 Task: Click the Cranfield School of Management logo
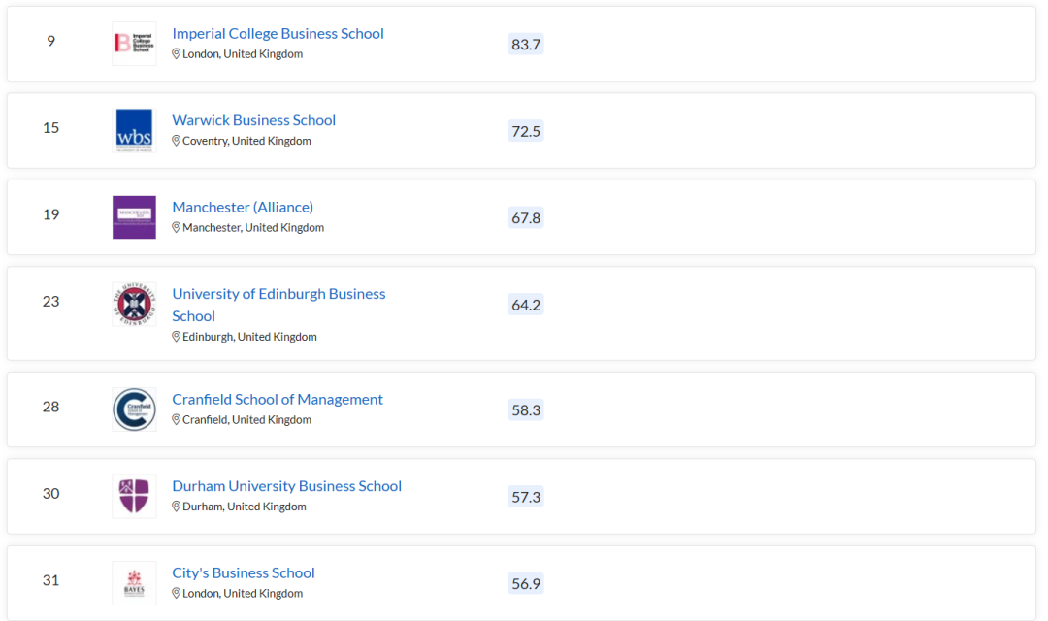pos(134,409)
